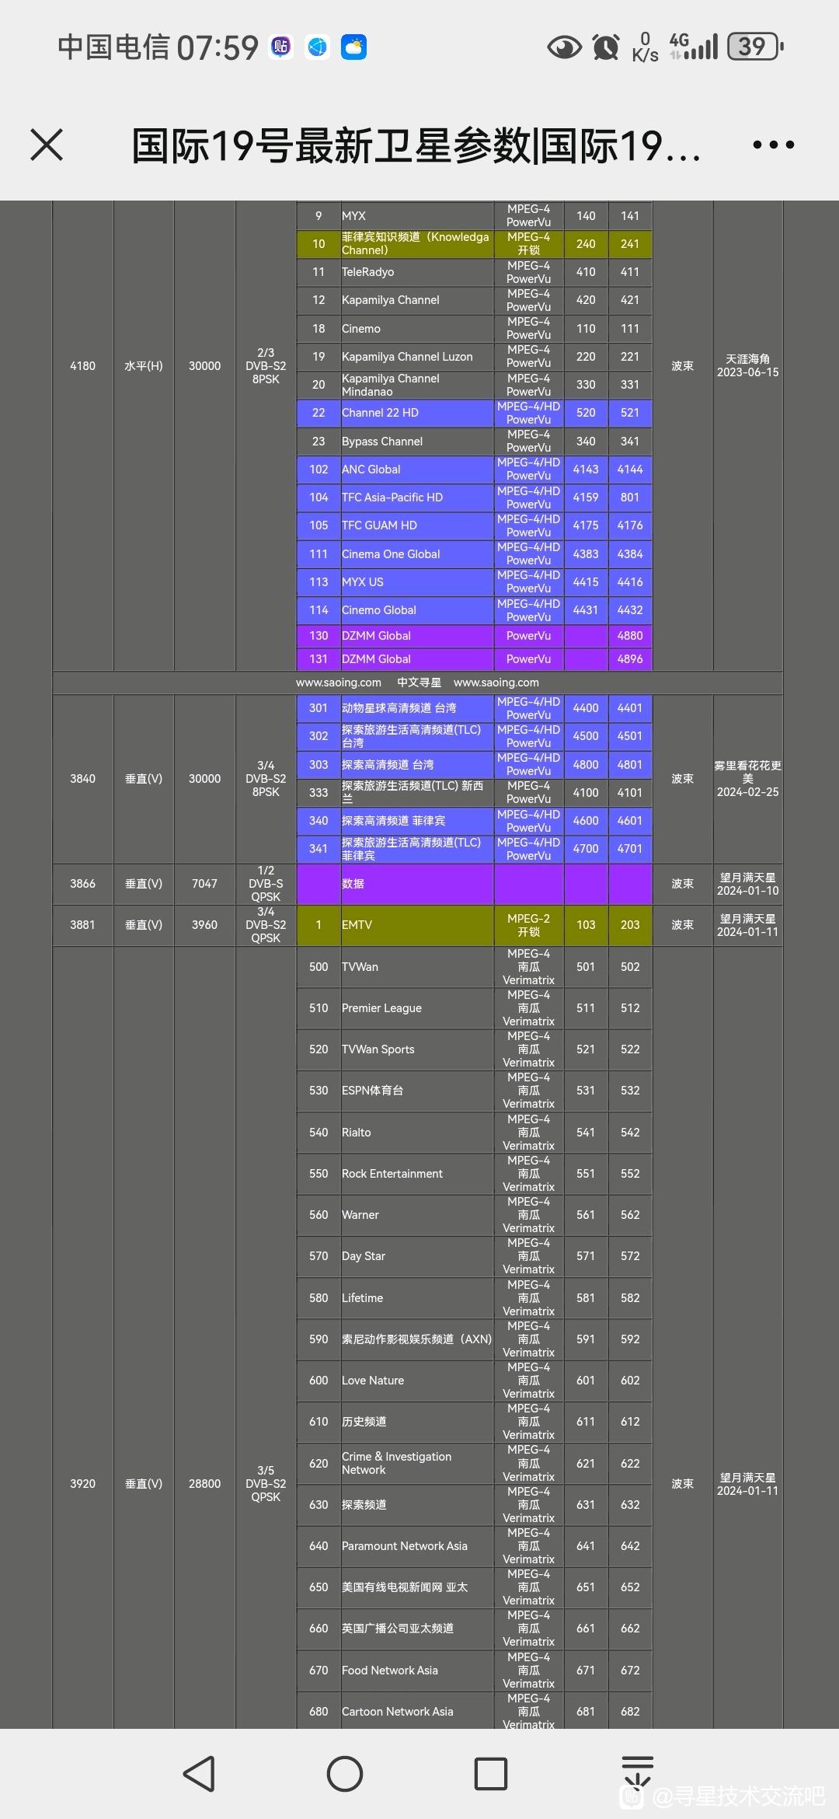Select the 历史频道 channel
The height and width of the screenshot is (1819, 839).
tap(364, 1422)
